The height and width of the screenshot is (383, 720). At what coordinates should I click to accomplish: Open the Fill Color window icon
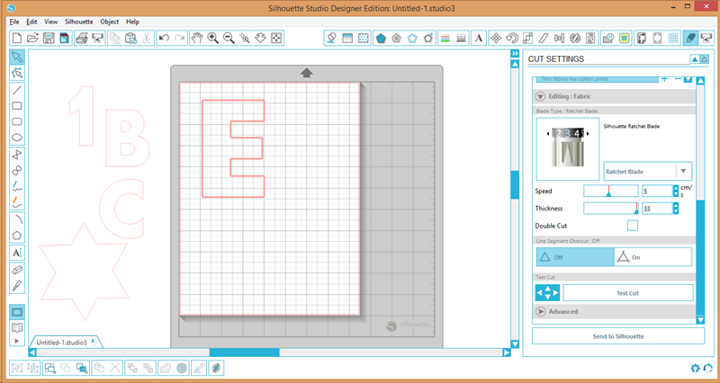(331, 38)
